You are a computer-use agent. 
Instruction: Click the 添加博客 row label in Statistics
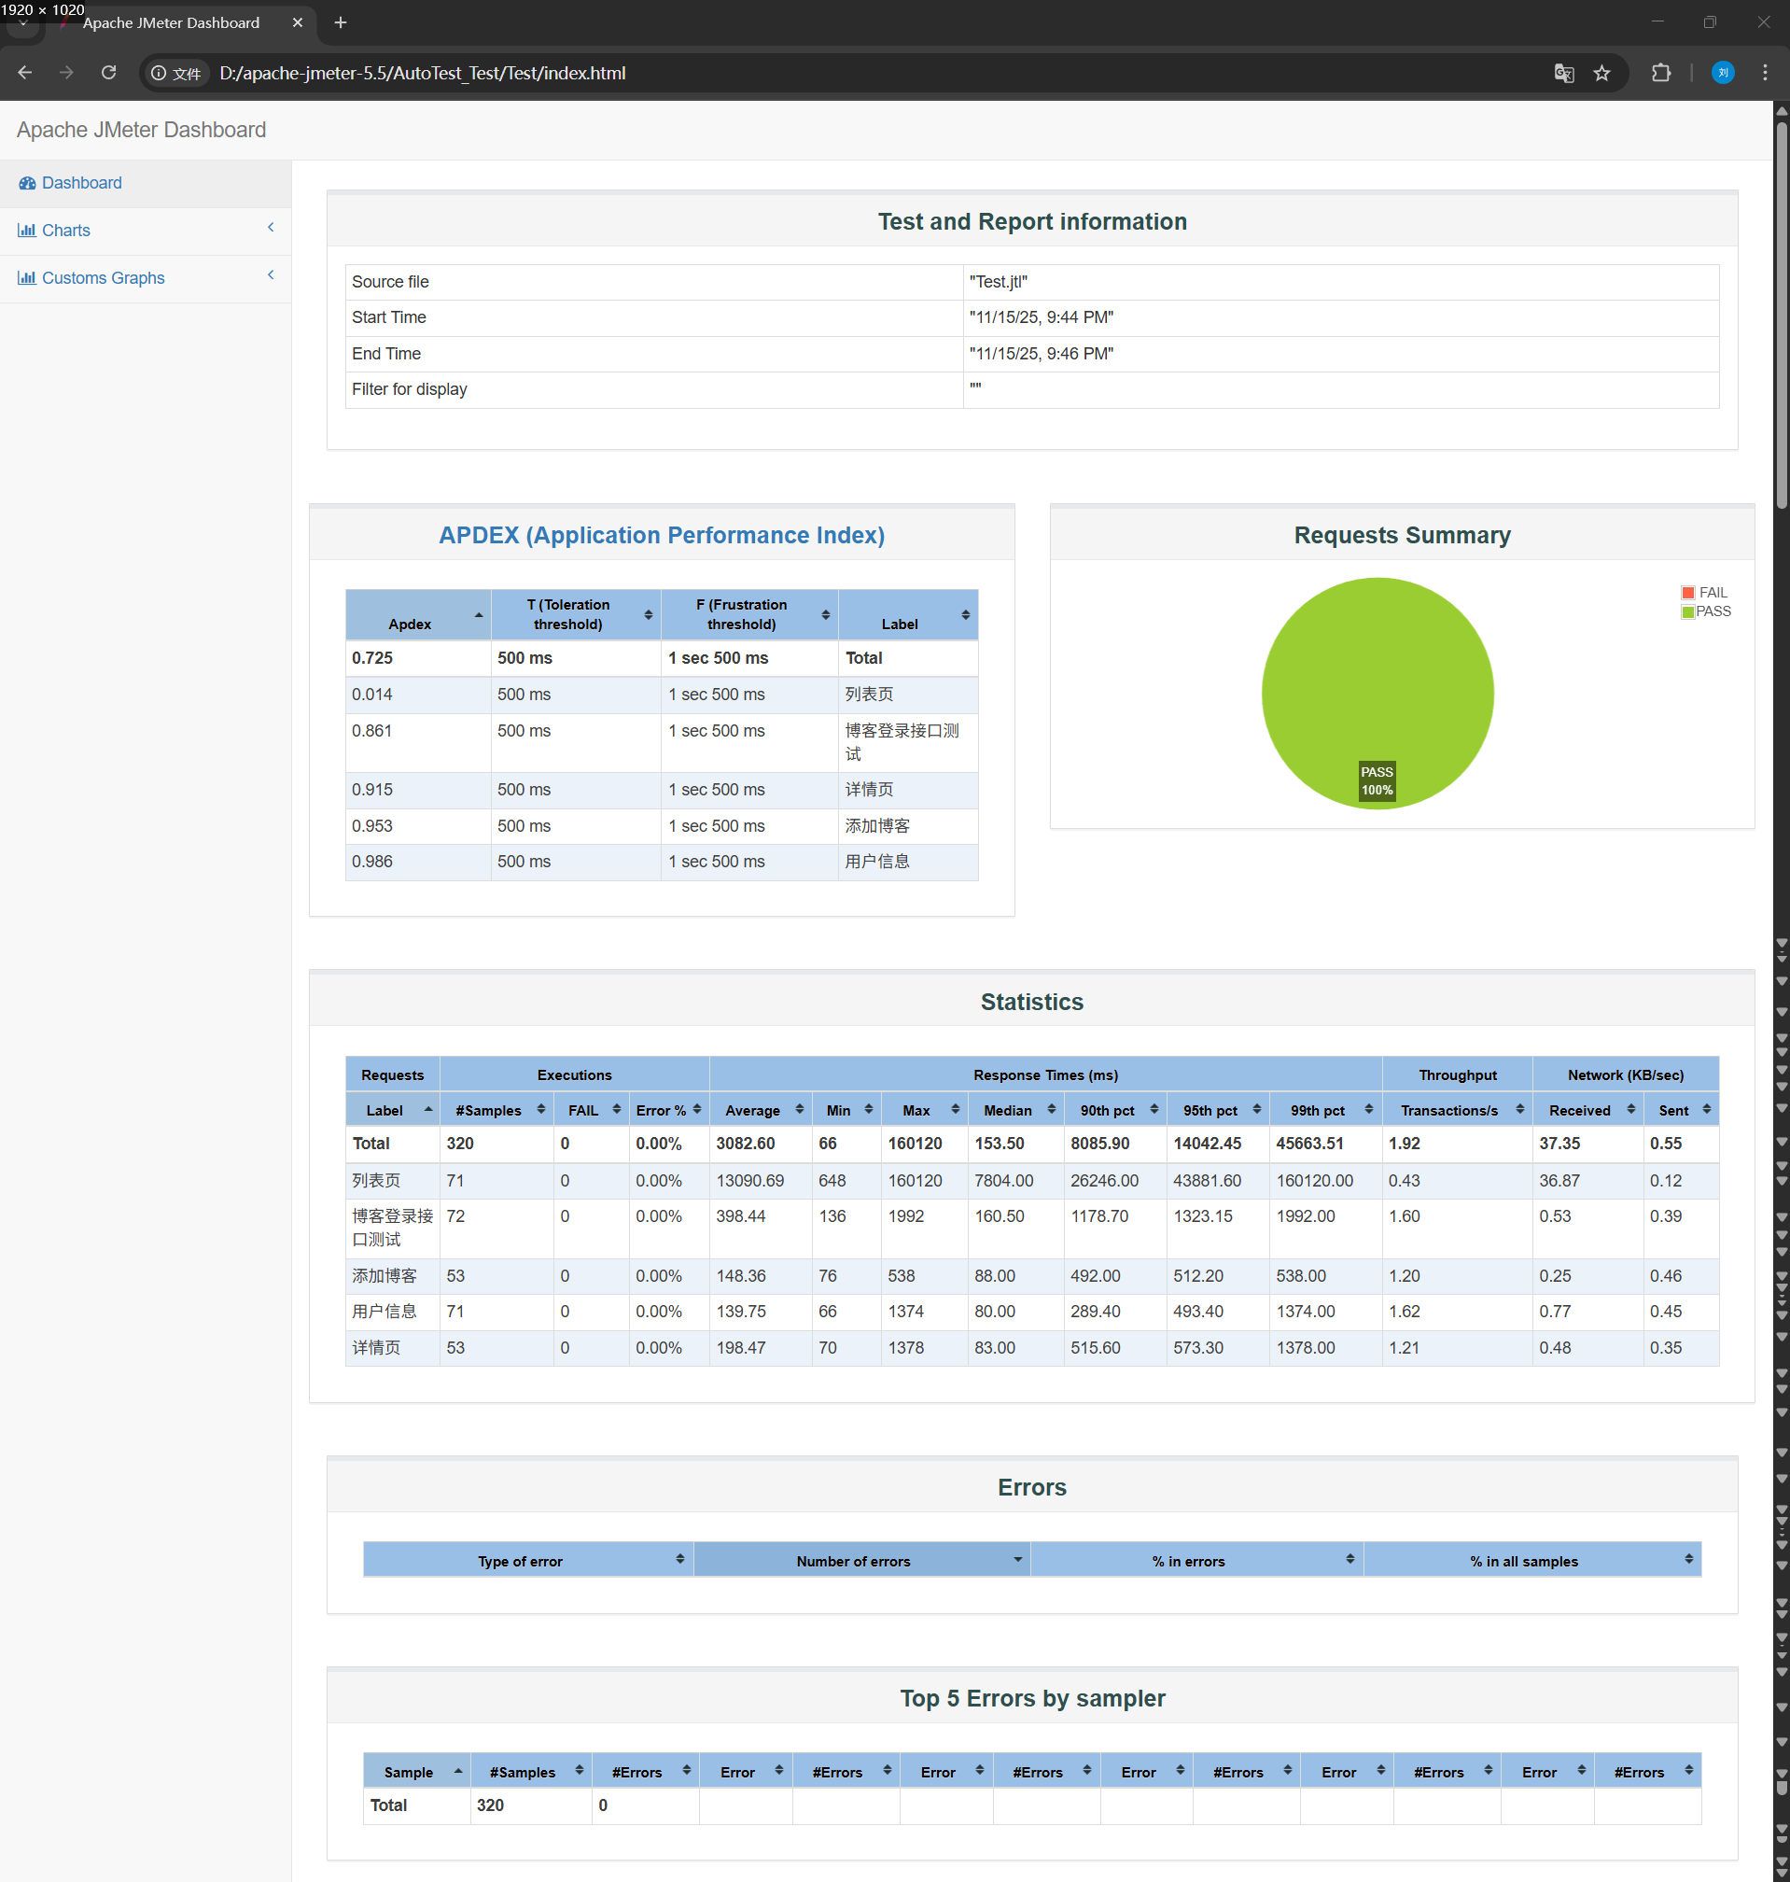[385, 1276]
